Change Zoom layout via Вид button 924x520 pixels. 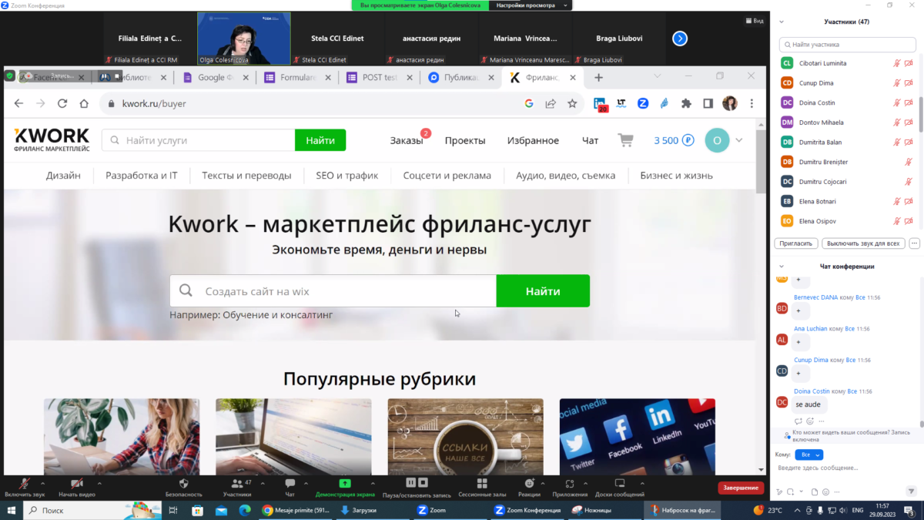(755, 21)
